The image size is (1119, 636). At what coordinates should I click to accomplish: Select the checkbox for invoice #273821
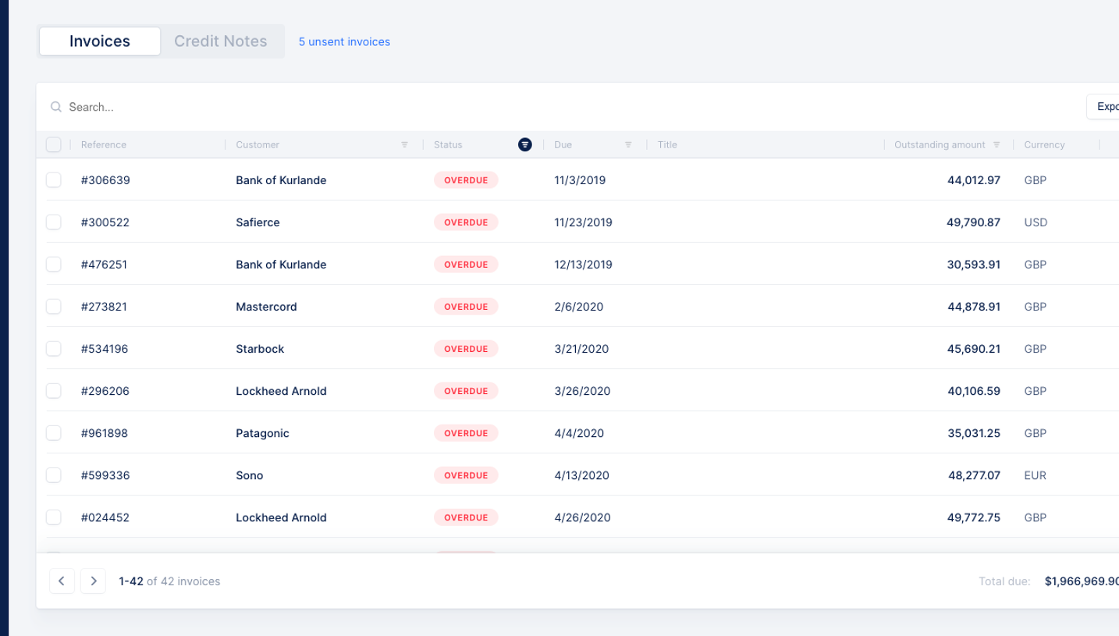pyautogui.click(x=53, y=307)
